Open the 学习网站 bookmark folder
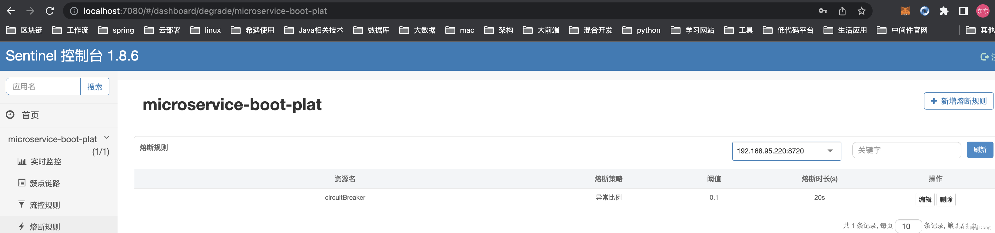Image resolution: width=995 pixels, height=233 pixels. [x=693, y=30]
